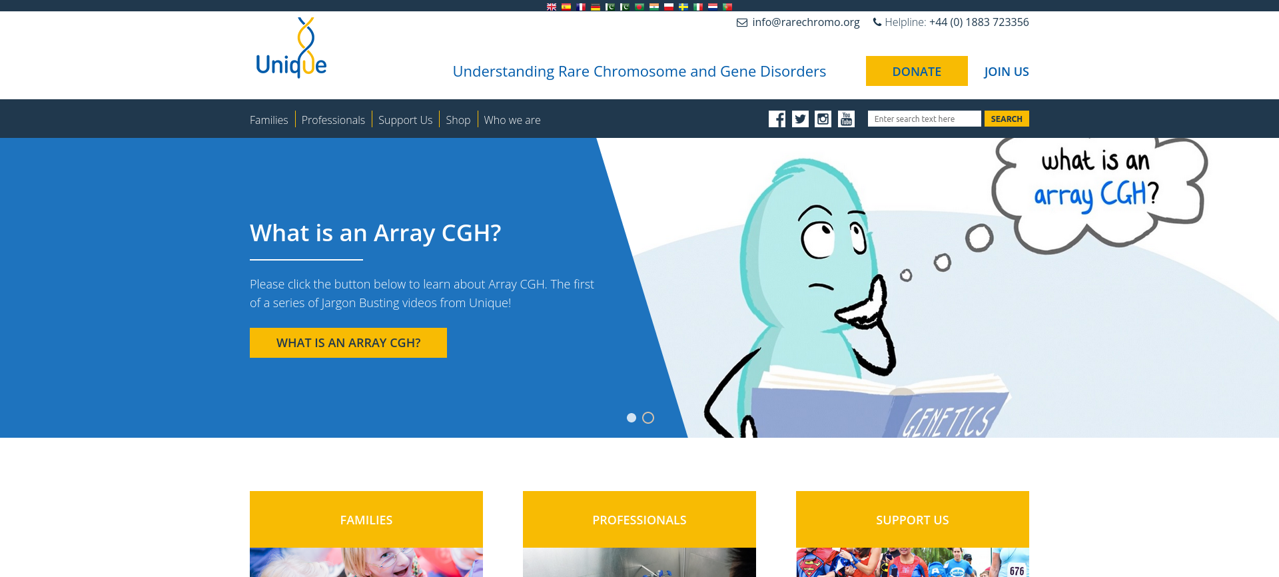Select the Portuguese flag language option
The width and height of the screenshot is (1279, 577).
click(727, 7)
